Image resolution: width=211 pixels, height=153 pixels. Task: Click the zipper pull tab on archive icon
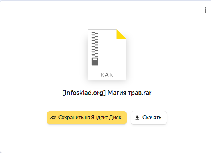pos(95,62)
